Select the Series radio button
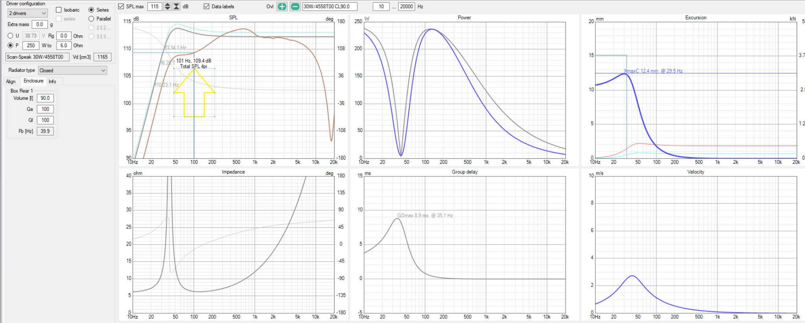This screenshot has width=805, height=323. point(91,10)
